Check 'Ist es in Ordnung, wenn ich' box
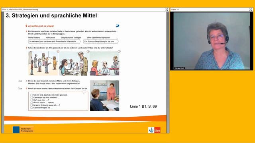This screenshot has width=255, height=143. click(31, 105)
